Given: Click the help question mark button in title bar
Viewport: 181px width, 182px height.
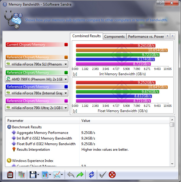Looking at the screenshot, I should [x=160, y=3].
